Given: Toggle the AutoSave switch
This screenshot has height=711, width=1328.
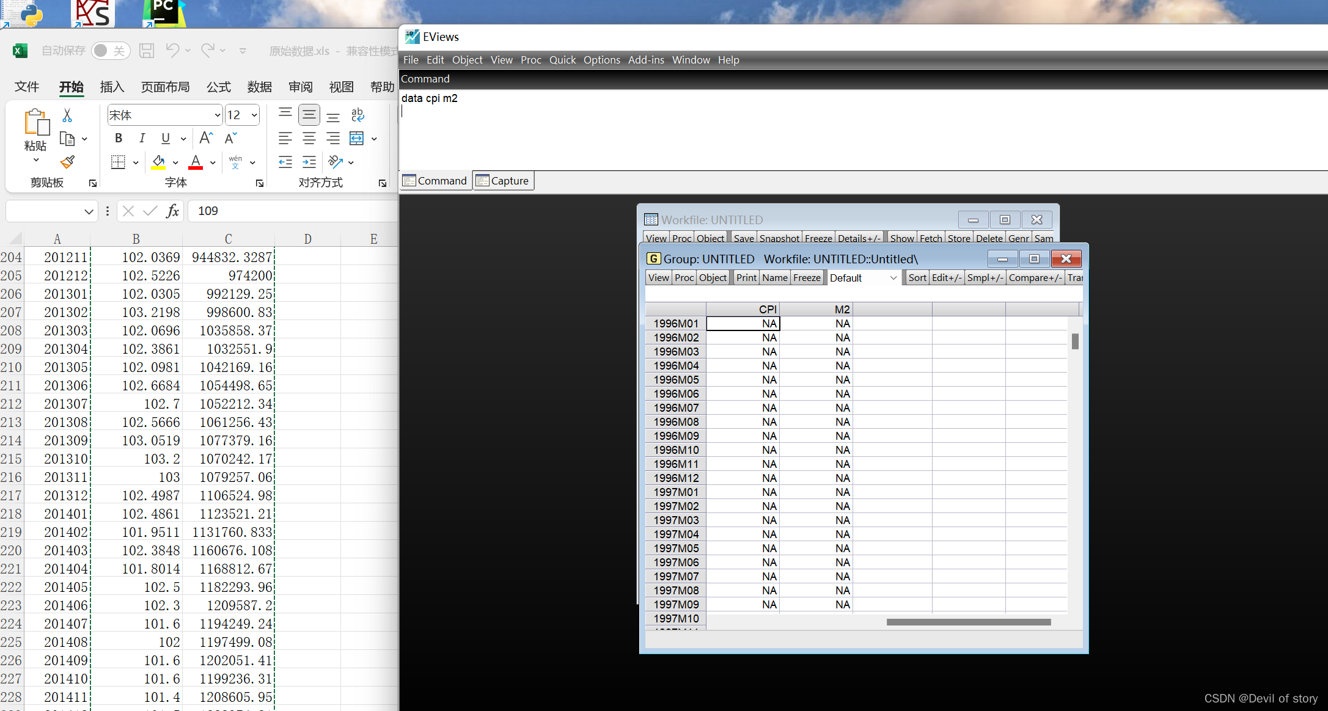Looking at the screenshot, I should (110, 51).
